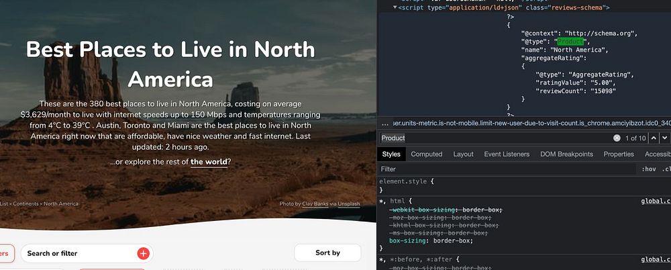Toggle the :hov element state button
This screenshot has width=671, height=270.
pyautogui.click(x=649, y=169)
